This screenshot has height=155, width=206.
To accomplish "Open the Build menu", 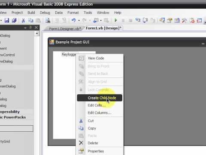I will [x=31, y=12].
